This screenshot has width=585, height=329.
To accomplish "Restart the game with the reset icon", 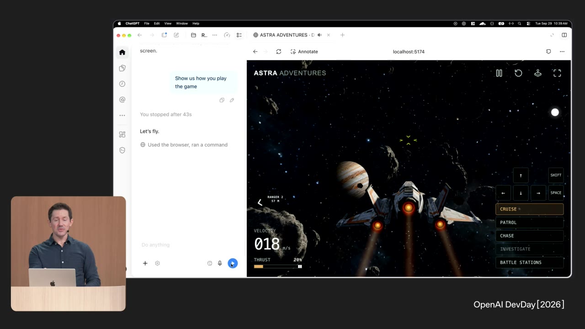I will click(x=518, y=73).
